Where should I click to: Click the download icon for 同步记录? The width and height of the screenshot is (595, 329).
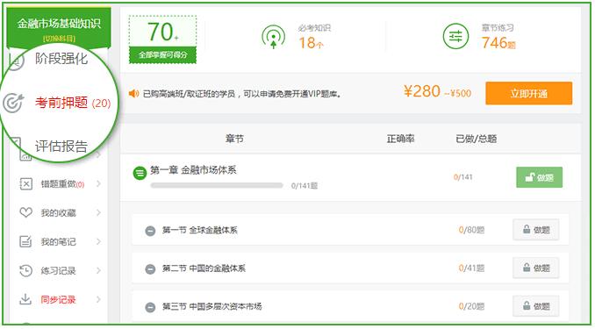pyautogui.click(x=25, y=299)
